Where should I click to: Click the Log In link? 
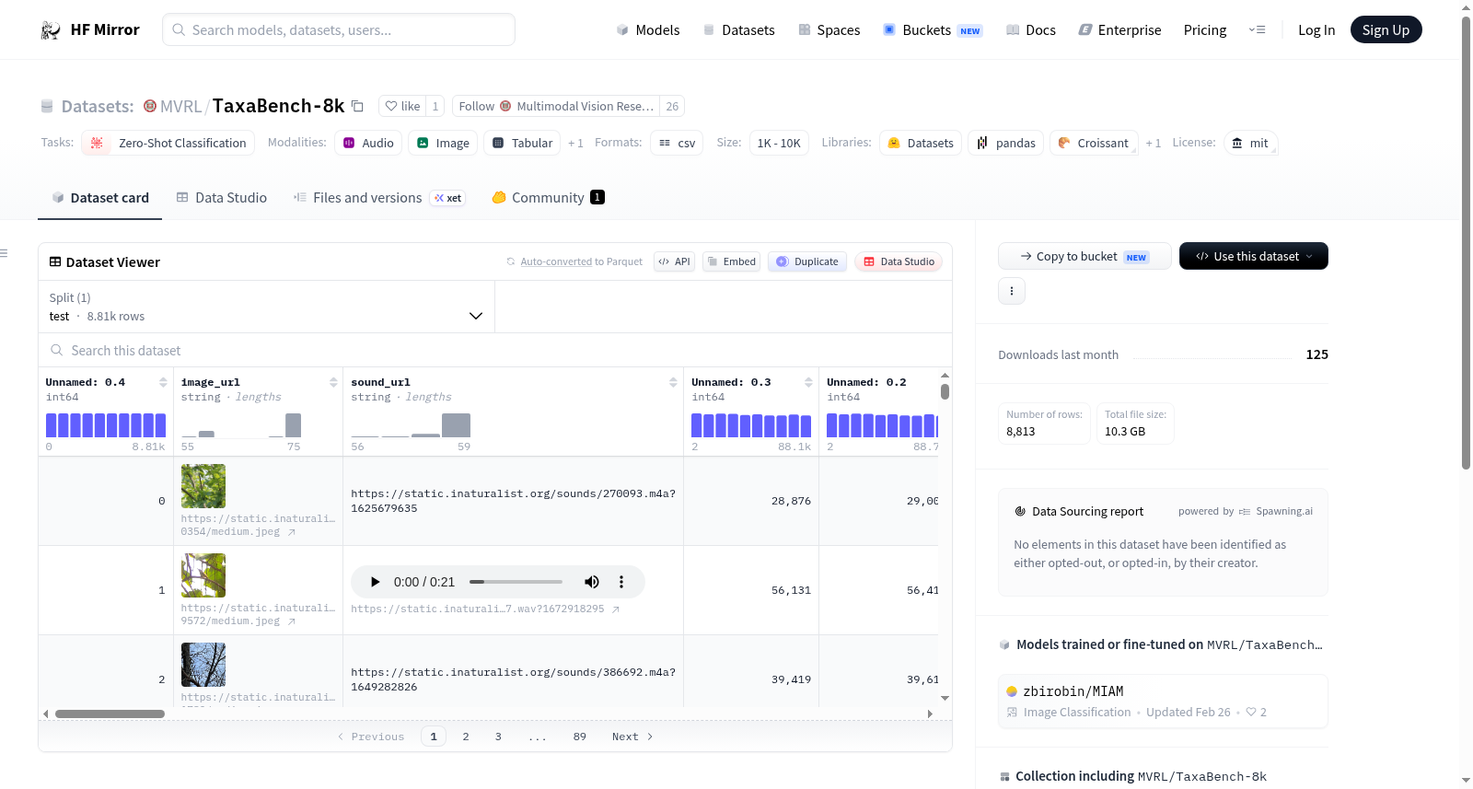pos(1316,30)
